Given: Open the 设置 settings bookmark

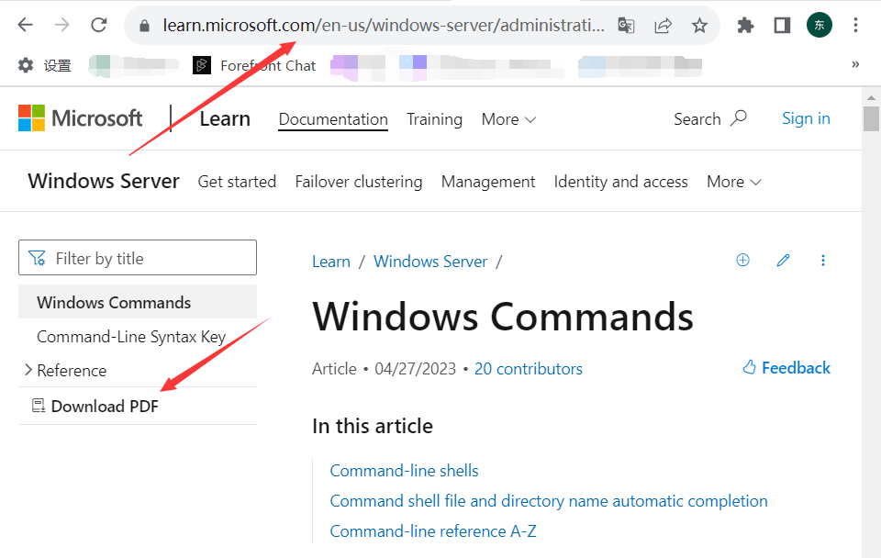Looking at the screenshot, I should (44, 66).
